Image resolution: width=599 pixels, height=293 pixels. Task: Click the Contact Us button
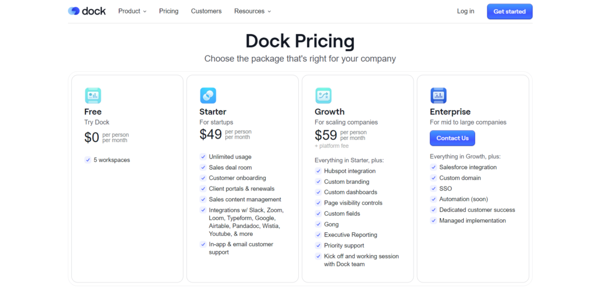452,138
